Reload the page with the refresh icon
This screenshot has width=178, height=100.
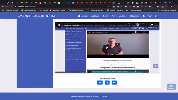(11, 7)
